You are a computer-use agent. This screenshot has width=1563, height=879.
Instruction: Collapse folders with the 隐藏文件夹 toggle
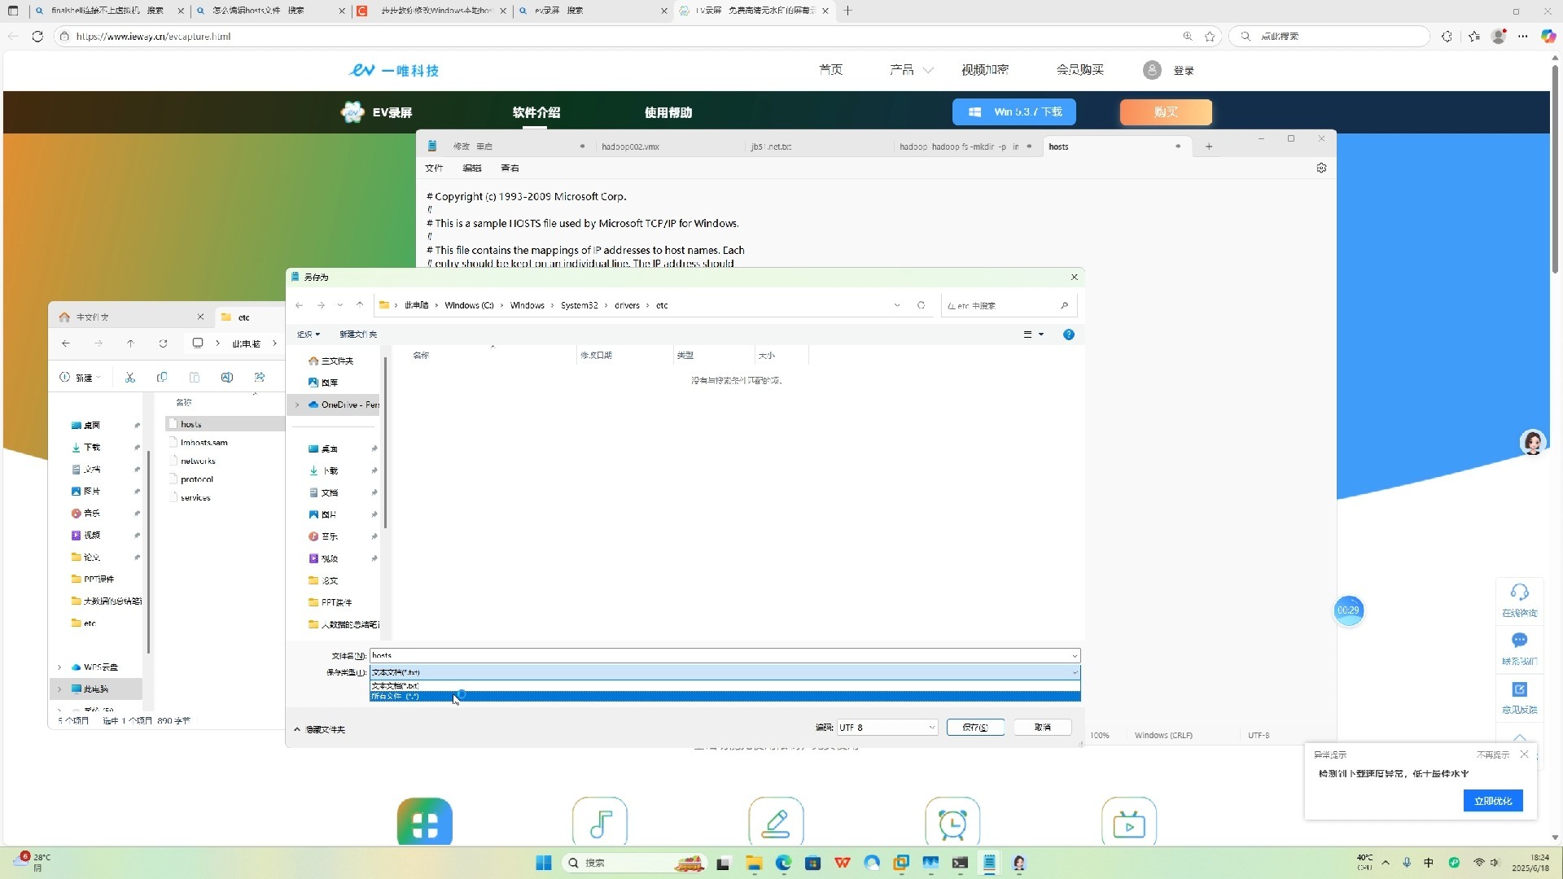coord(320,729)
